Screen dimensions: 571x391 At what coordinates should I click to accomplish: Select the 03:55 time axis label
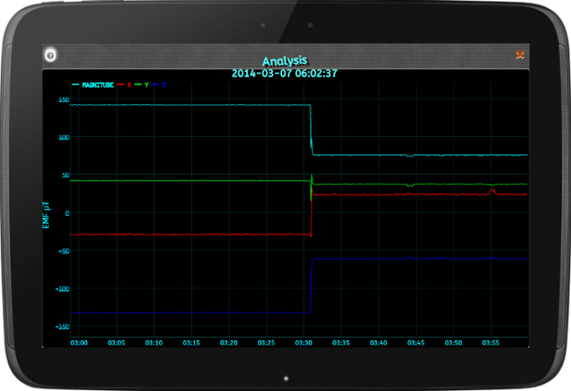[x=490, y=343]
